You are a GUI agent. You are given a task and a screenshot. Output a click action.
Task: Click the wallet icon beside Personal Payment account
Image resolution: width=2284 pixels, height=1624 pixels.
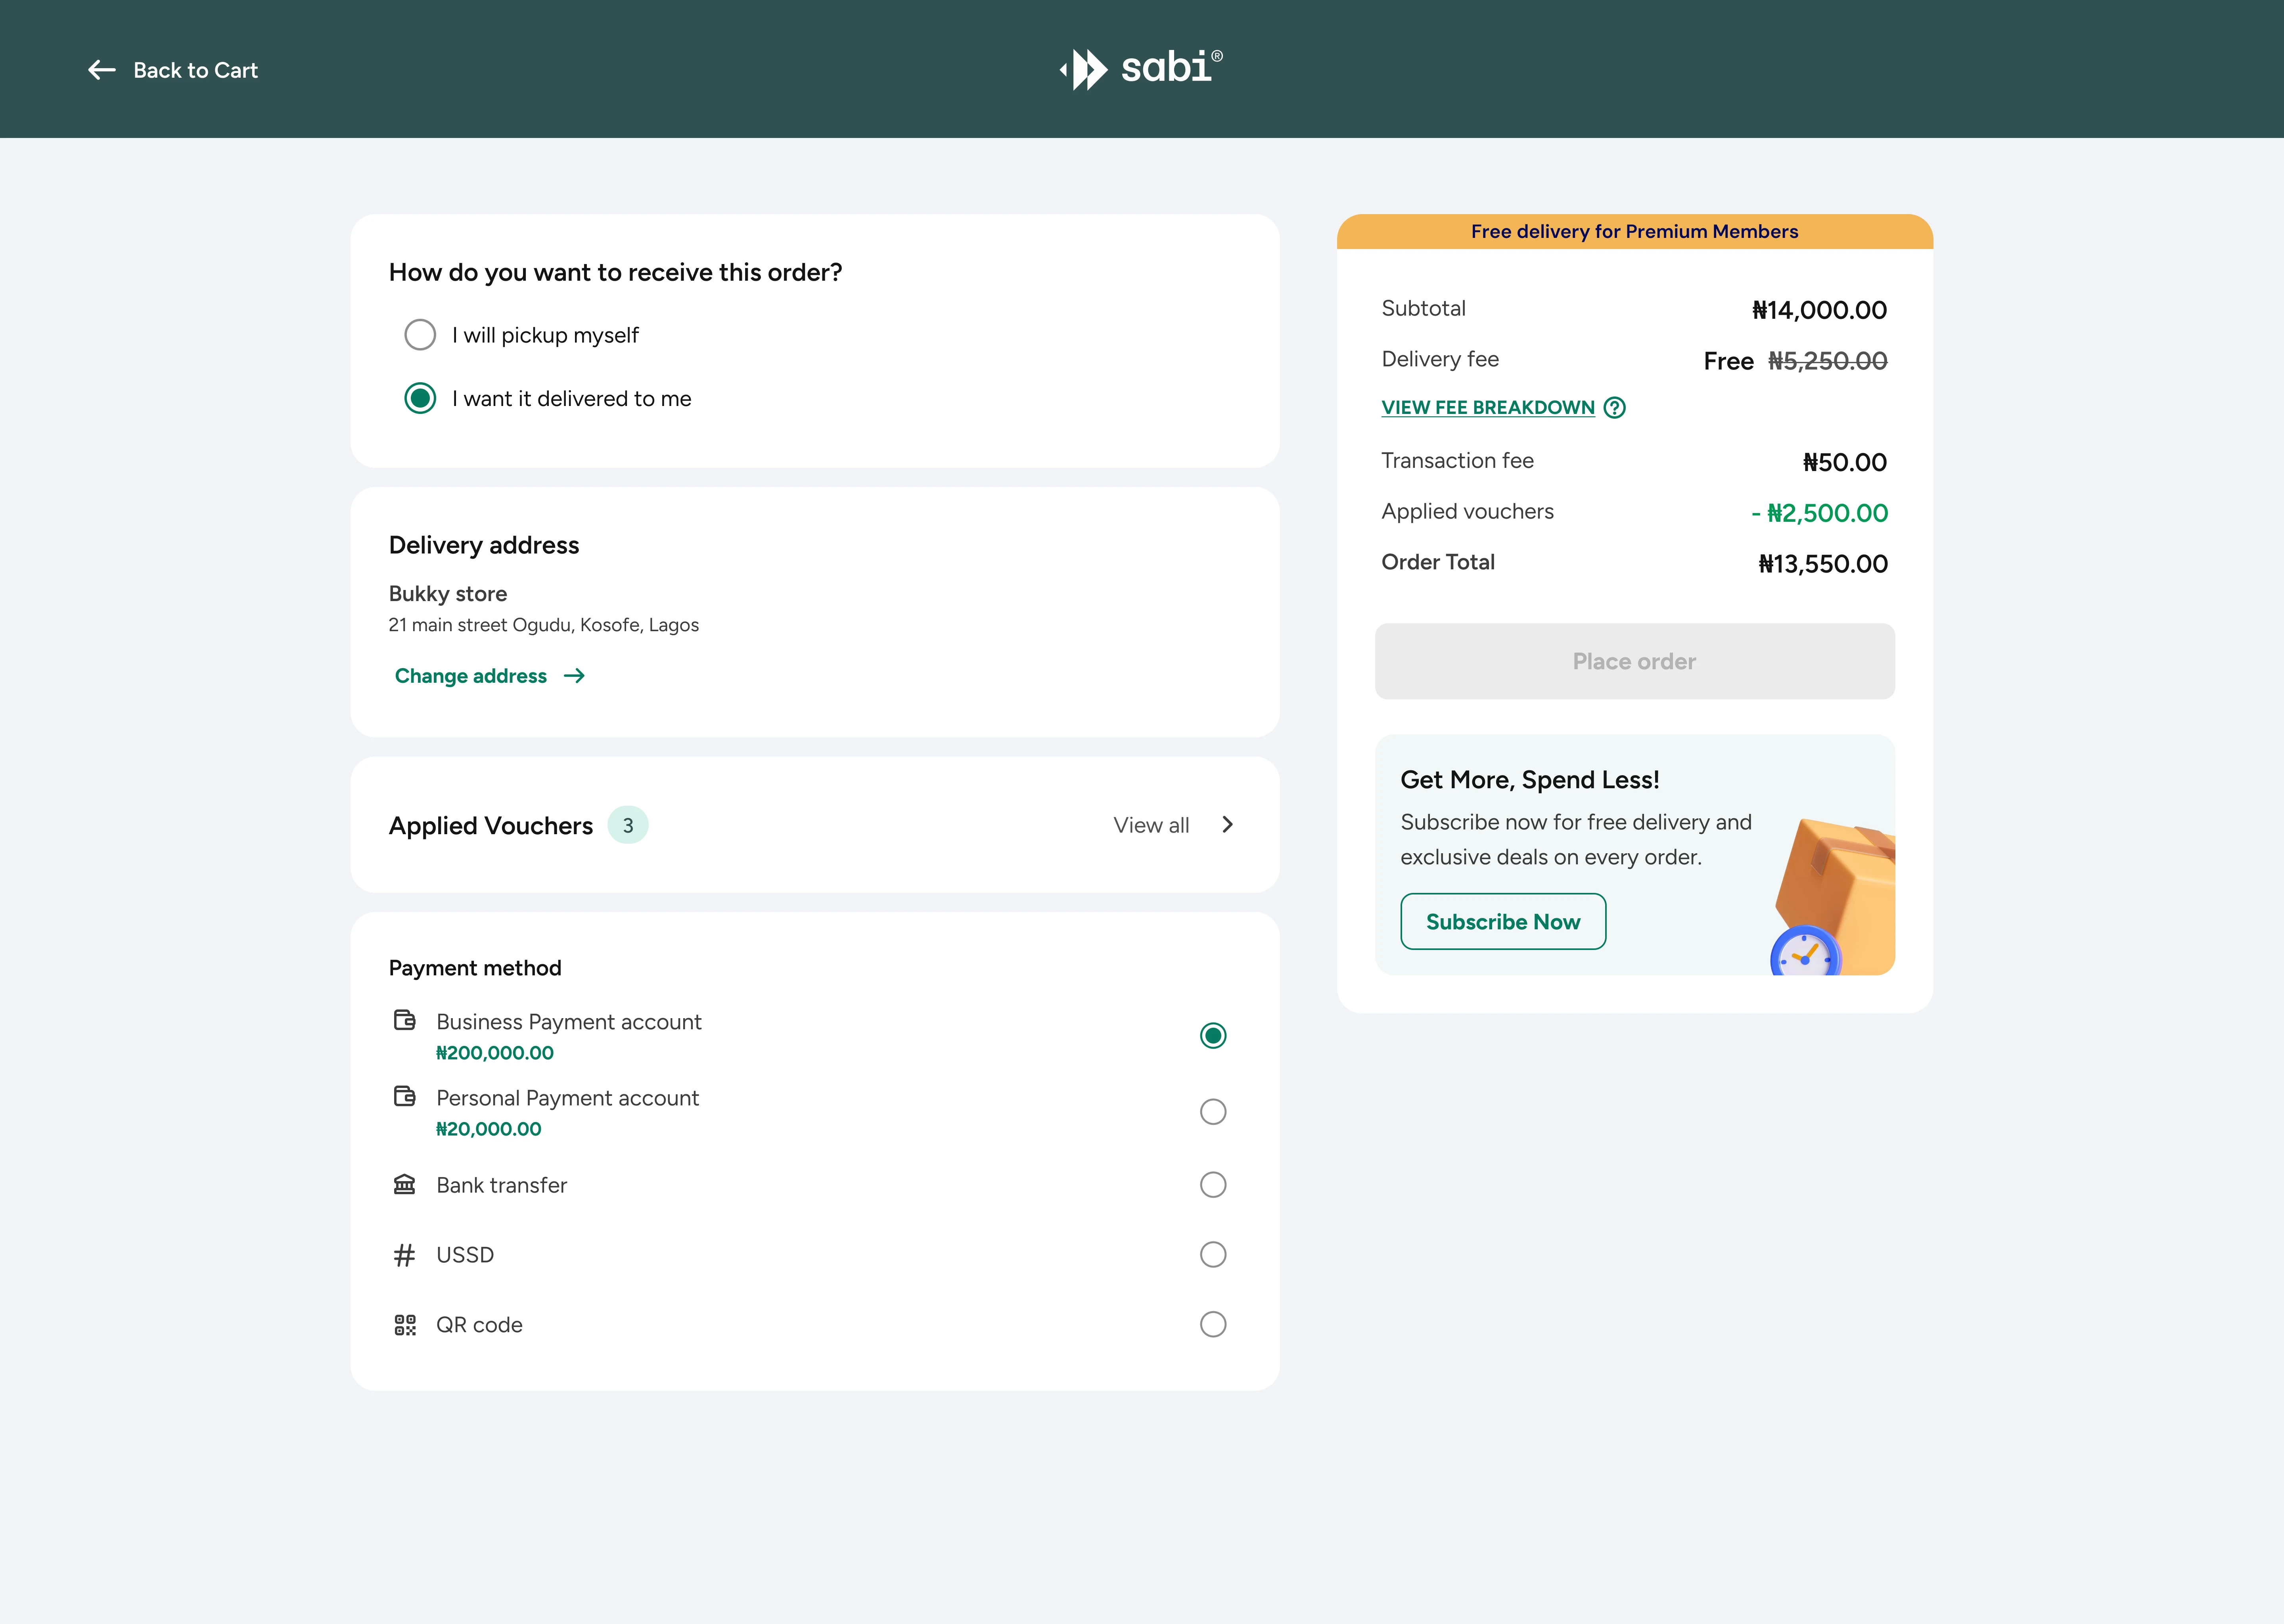pyautogui.click(x=404, y=1096)
